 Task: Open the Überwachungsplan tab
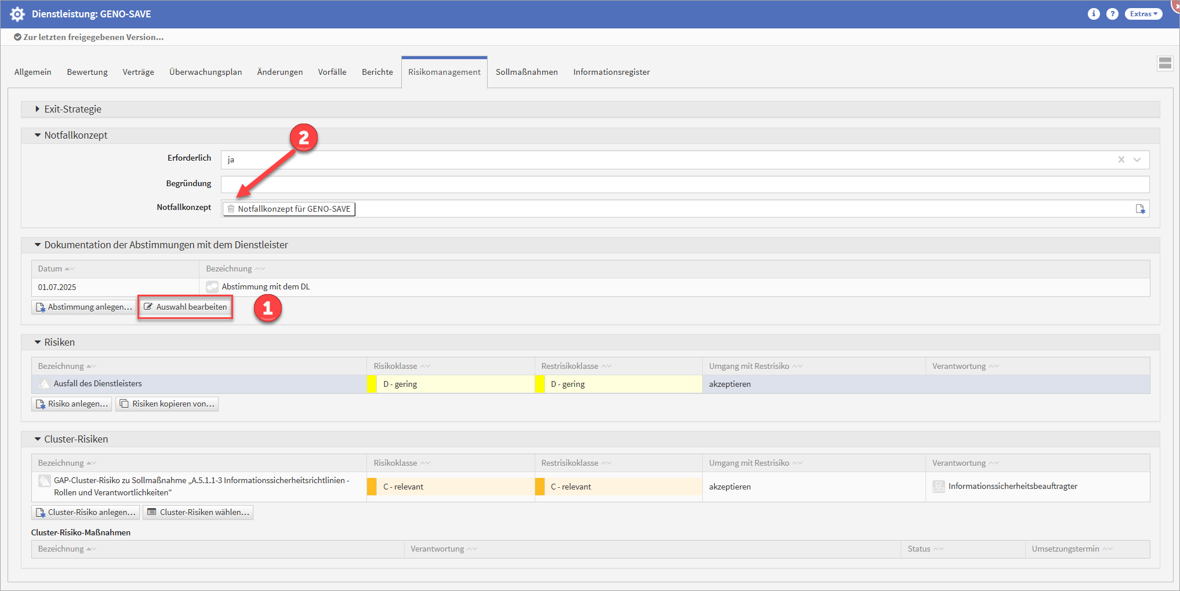205,72
